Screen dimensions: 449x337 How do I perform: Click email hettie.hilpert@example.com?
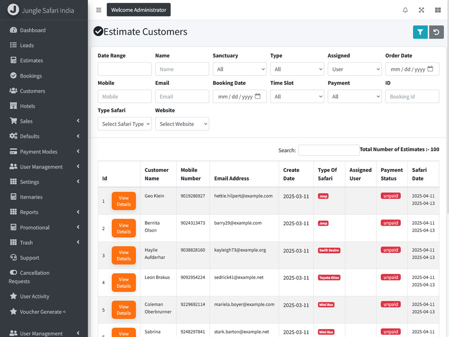pos(243,196)
